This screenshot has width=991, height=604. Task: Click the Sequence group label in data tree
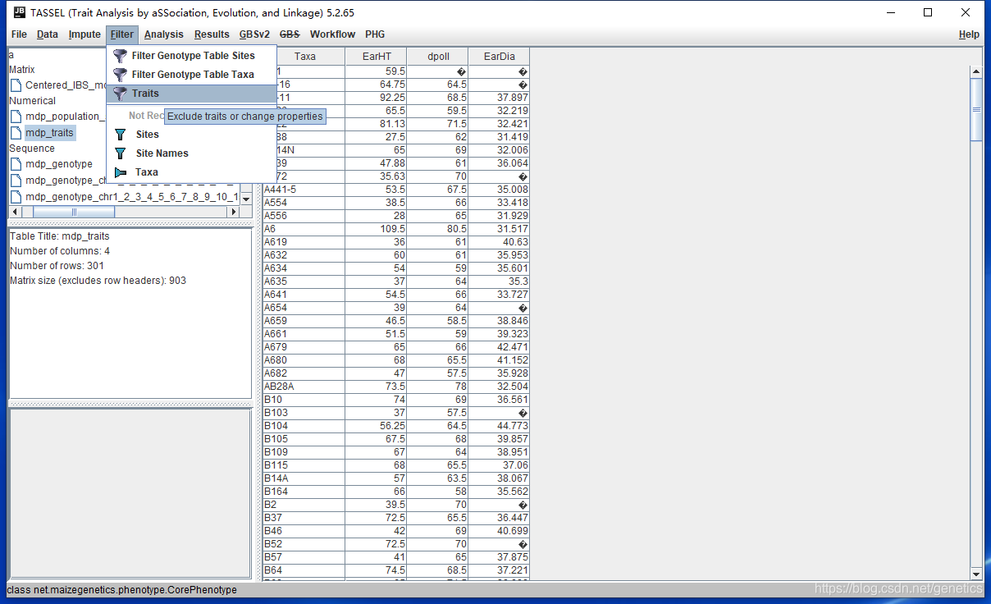[32, 149]
